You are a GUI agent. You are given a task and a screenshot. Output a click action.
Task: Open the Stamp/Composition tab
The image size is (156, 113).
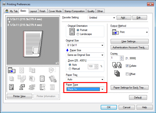point(75,11)
